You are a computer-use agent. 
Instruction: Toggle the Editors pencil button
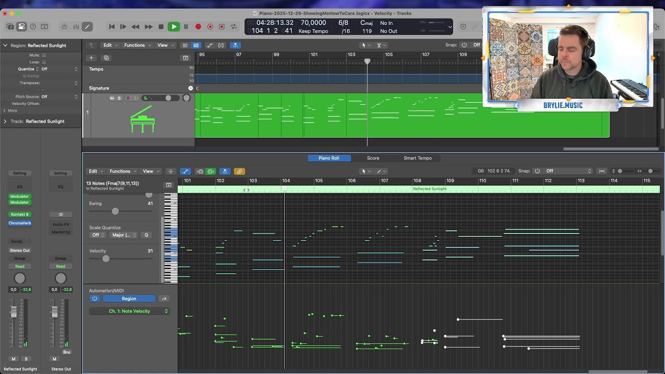(87, 26)
